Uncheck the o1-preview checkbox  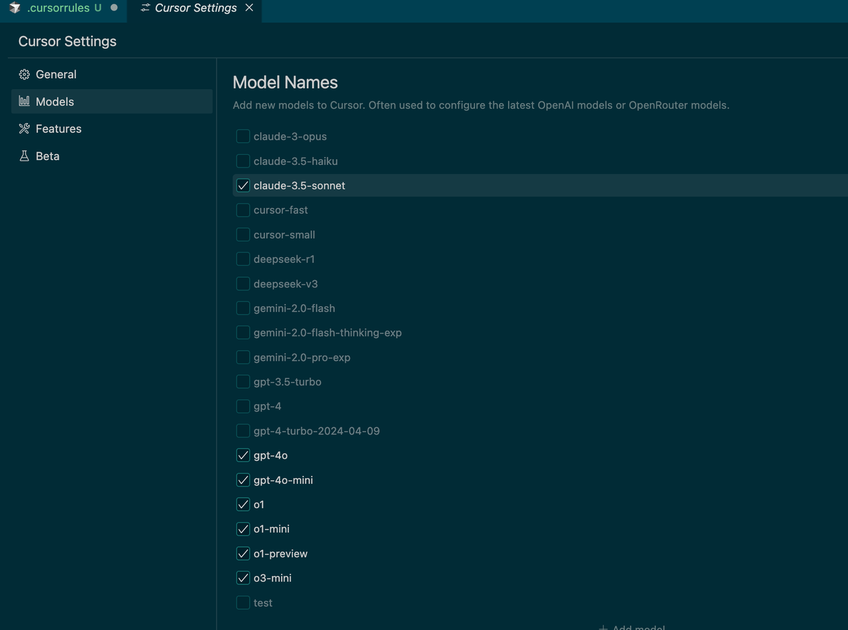(x=243, y=553)
